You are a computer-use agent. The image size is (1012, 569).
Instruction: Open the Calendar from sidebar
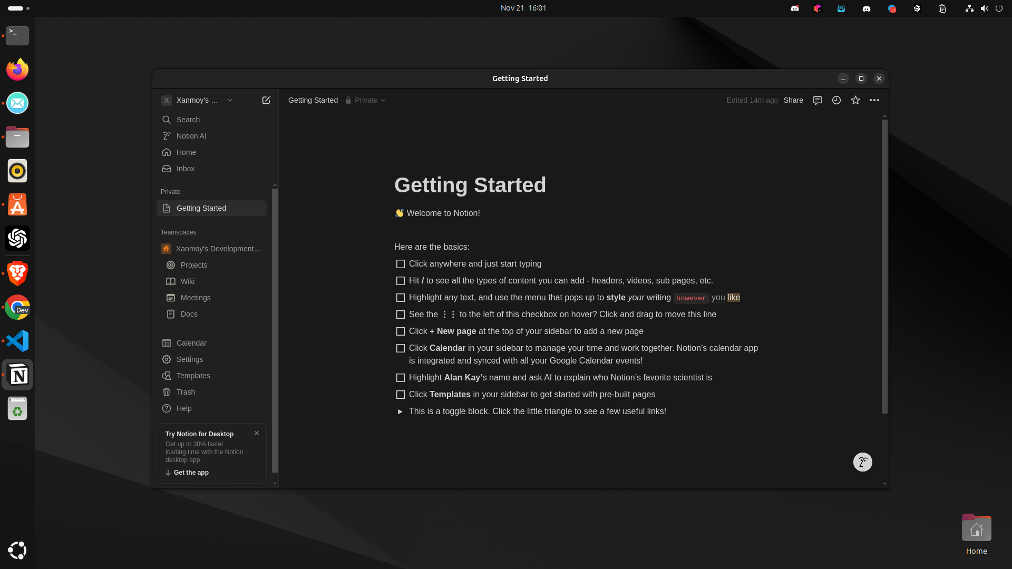211,343
